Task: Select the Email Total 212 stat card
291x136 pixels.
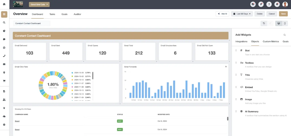Action: (x=139, y=52)
